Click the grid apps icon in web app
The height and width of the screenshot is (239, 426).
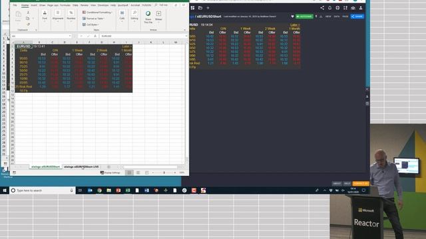pos(192,8)
